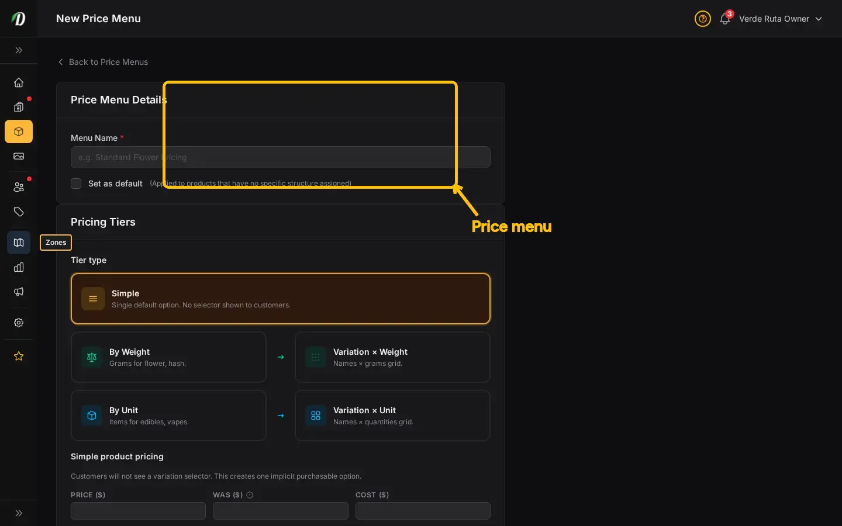
Task: Expand sidebar using arrows at the bottom
Action: 19,513
